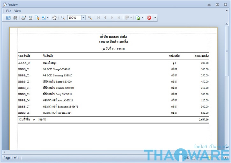
Task: Open the View menu
Action: coord(18,11)
